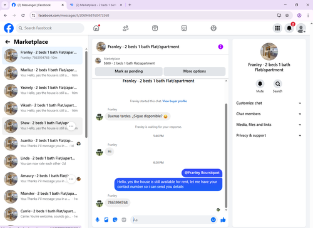Open a new browser tab
The height and width of the screenshot is (228, 313).
click(130, 5)
